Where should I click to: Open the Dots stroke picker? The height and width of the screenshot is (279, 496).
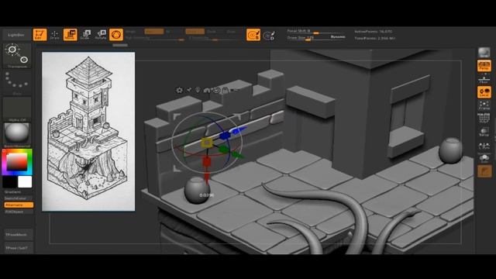(17, 83)
